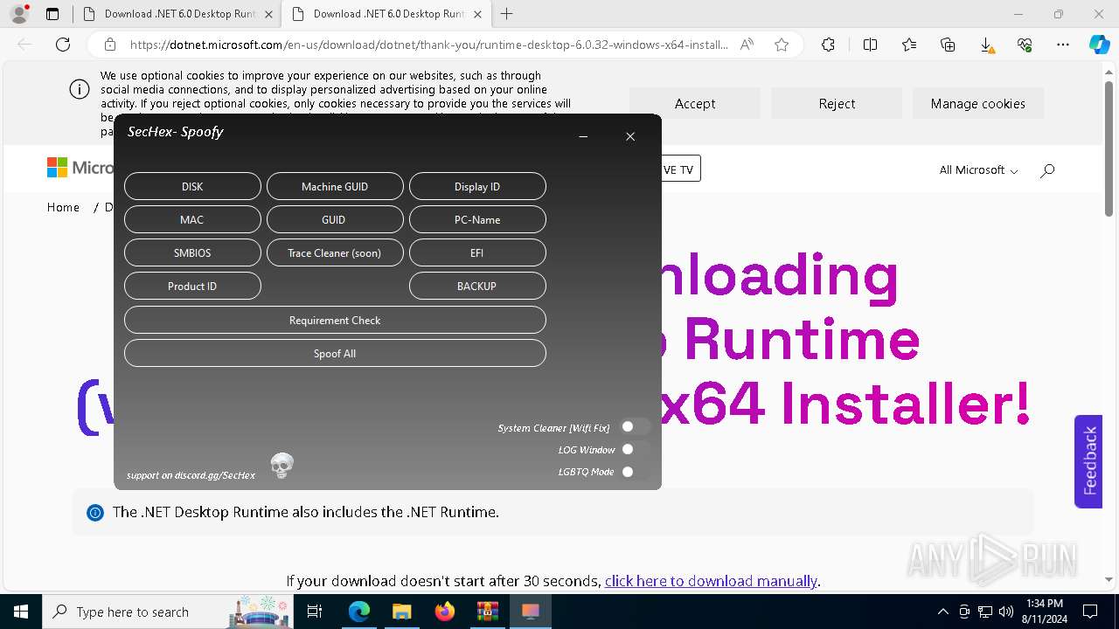
Task: Refresh the browser page
Action: pos(63,45)
